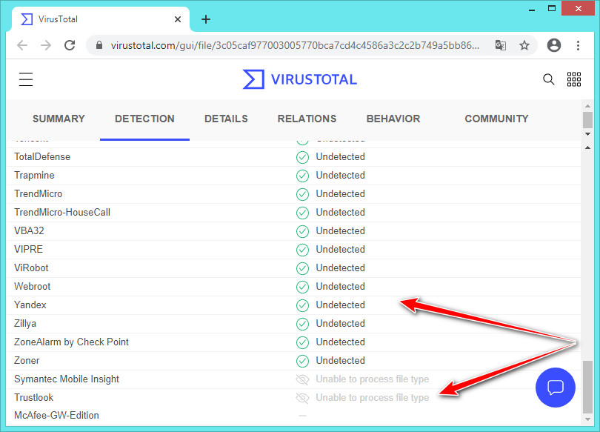The width and height of the screenshot is (600, 432).
Task: Click the padlock site info icon
Action: click(99, 45)
